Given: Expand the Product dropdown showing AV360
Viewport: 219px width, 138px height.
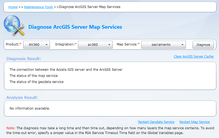Looking at the screenshot, I should (37, 45).
